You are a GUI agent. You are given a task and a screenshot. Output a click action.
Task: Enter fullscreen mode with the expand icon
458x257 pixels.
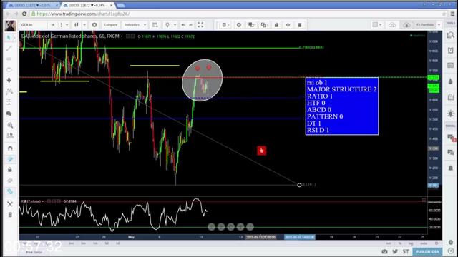pyautogui.click(x=200, y=25)
